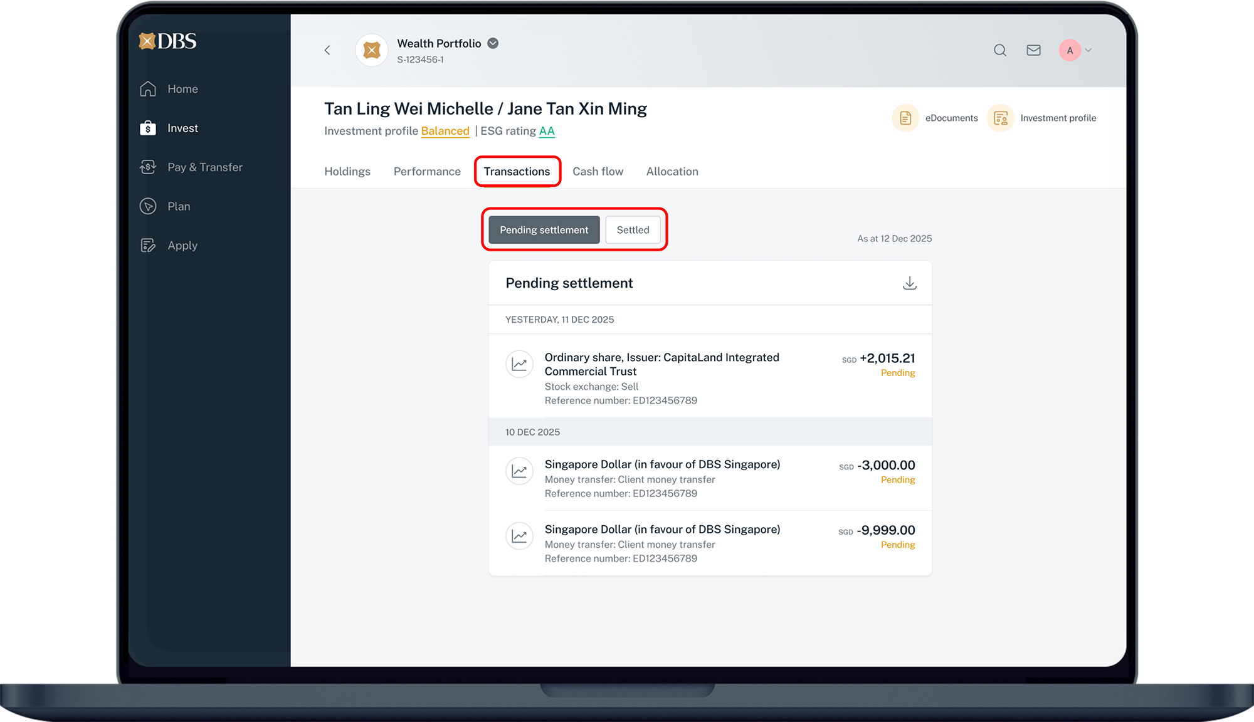Open the Allocation tab
Viewport: 1254px width, 722px height.
tap(672, 172)
